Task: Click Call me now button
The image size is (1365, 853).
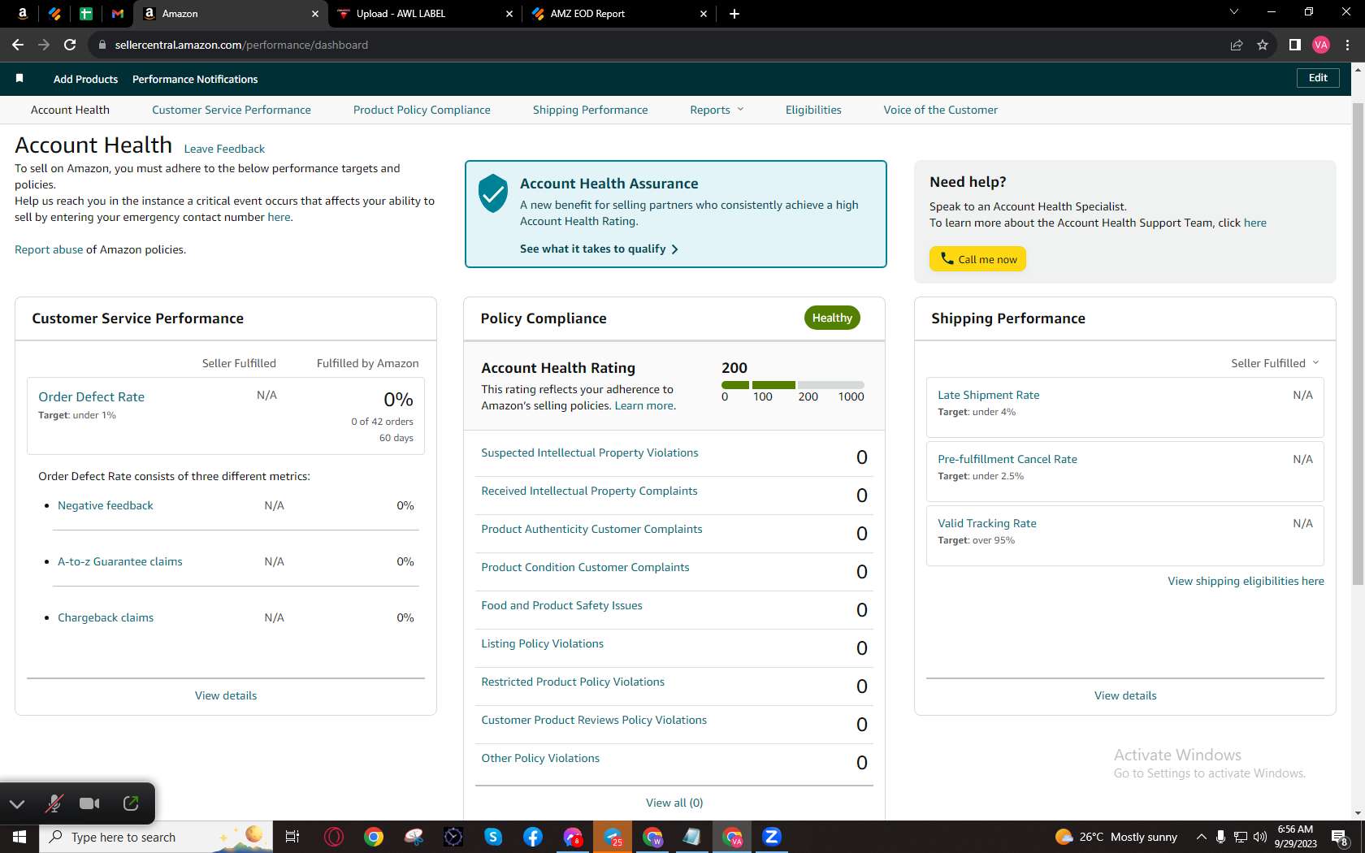Action: point(978,259)
